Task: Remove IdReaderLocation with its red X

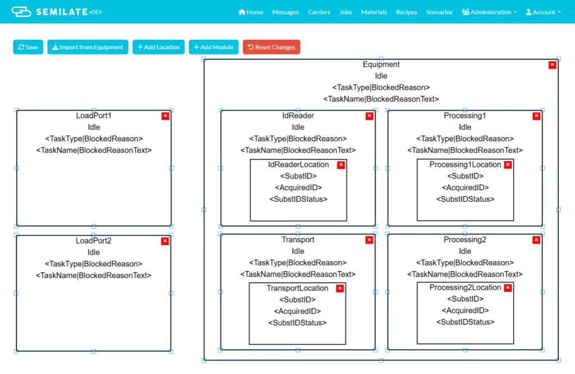Action: click(341, 165)
